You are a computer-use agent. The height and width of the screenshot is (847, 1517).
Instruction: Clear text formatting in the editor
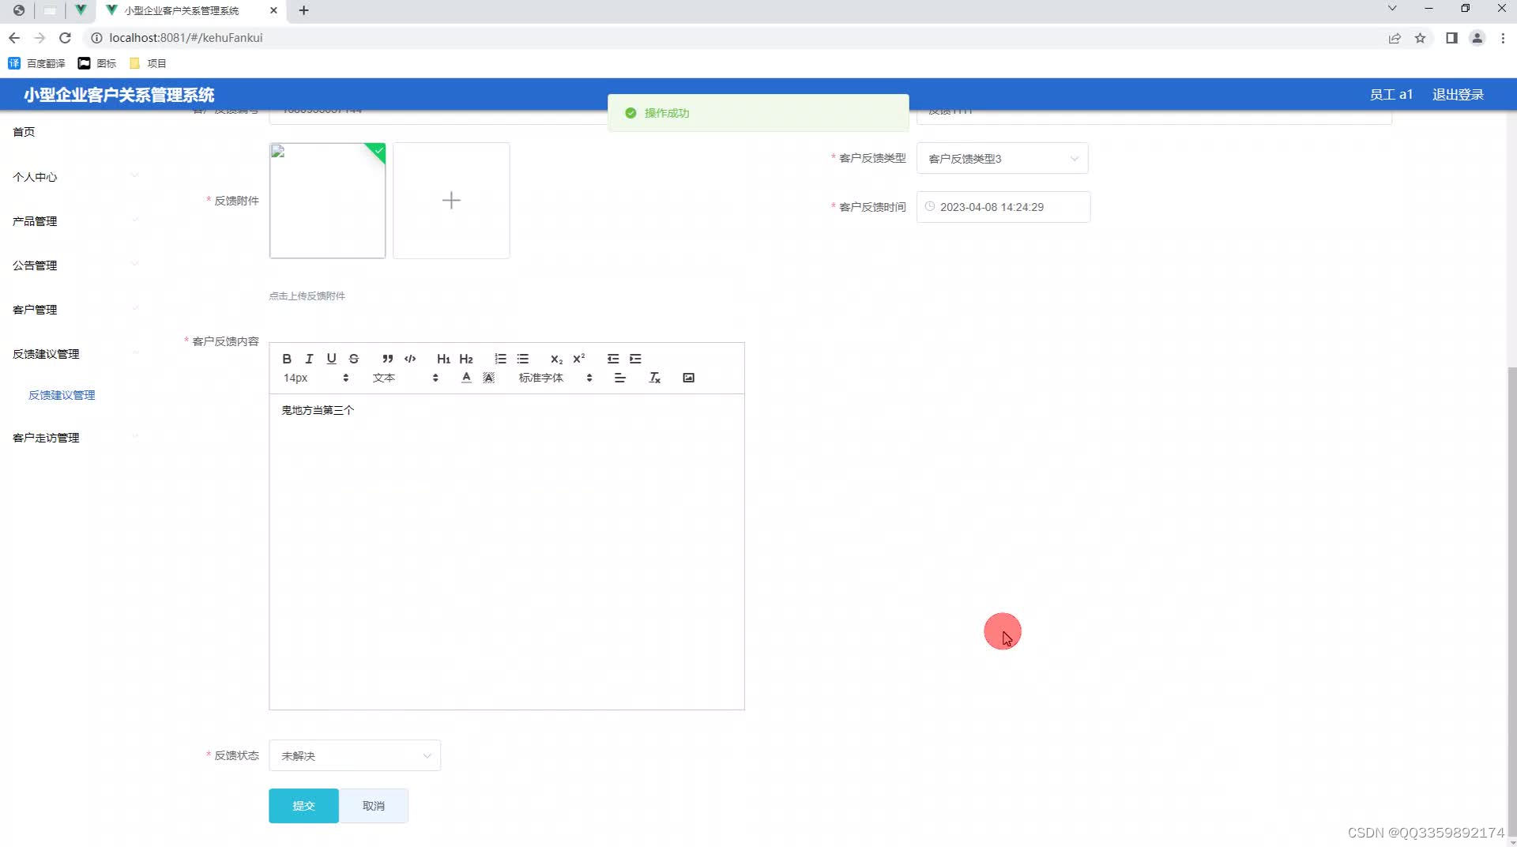pyautogui.click(x=654, y=378)
